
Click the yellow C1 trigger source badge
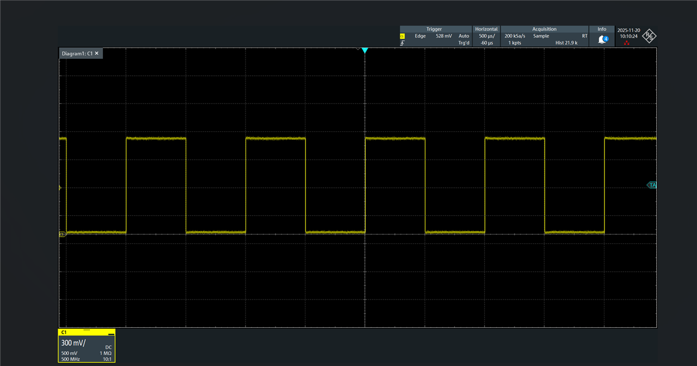tap(402, 36)
